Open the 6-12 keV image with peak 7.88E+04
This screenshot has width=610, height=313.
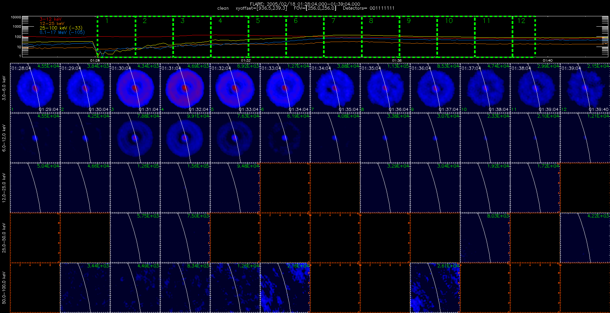point(135,138)
